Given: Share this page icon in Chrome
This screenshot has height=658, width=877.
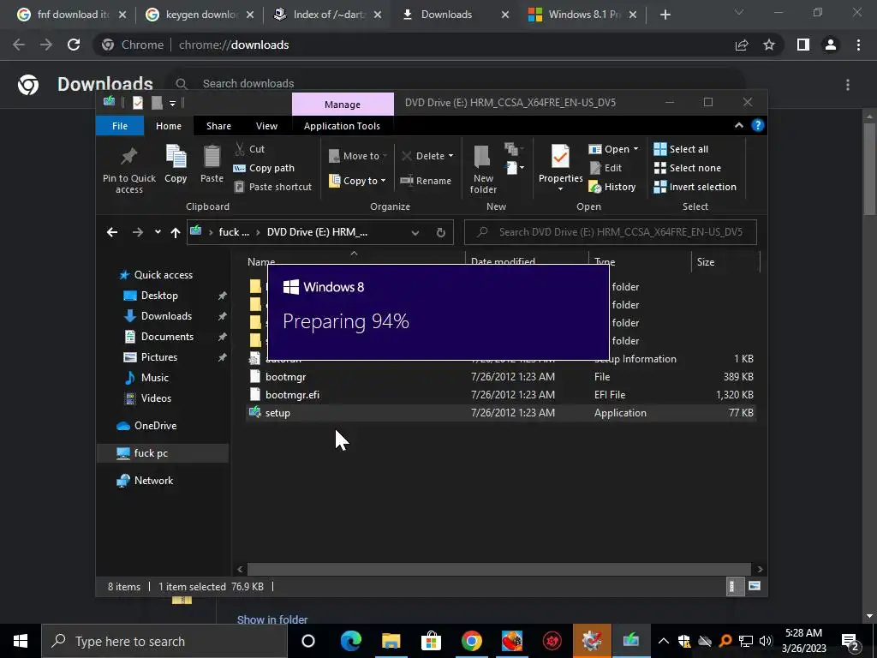Looking at the screenshot, I should pyautogui.click(x=742, y=45).
